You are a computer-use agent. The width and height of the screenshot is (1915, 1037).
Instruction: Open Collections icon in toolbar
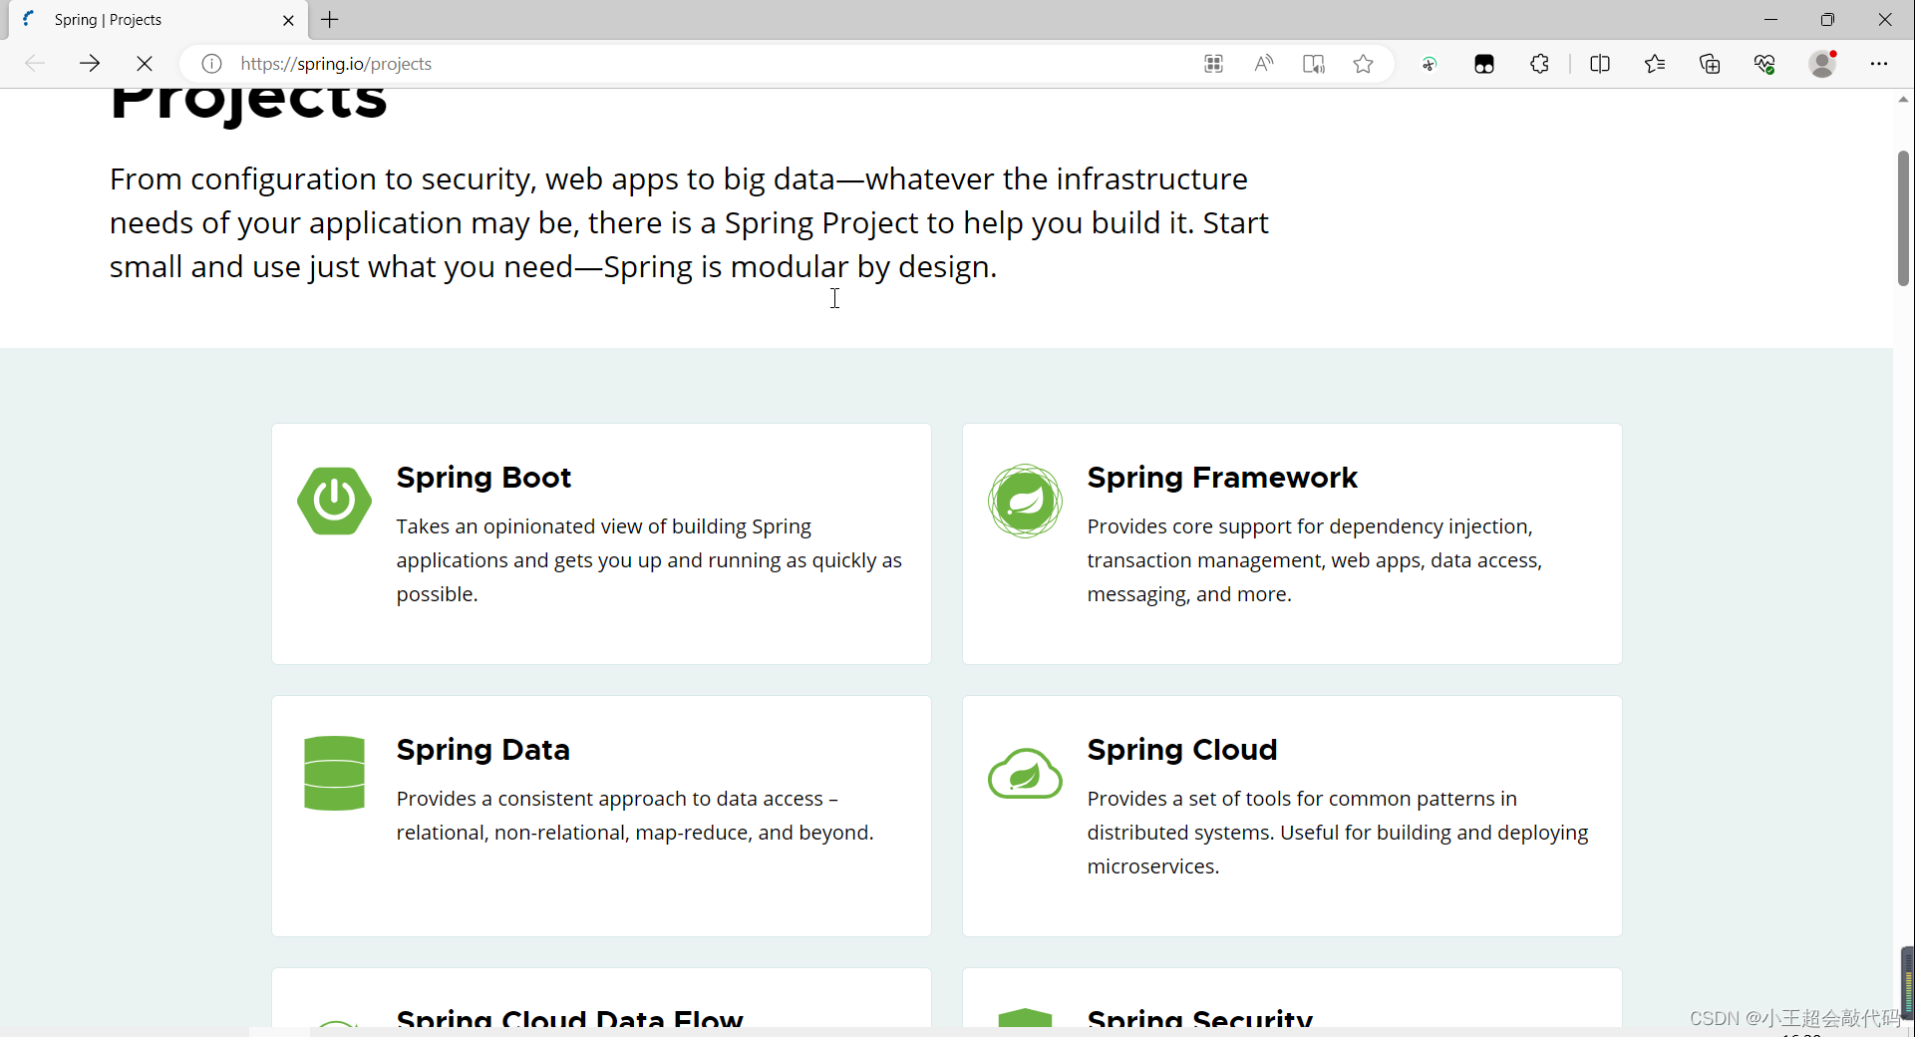pyautogui.click(x=1710, y=64)
